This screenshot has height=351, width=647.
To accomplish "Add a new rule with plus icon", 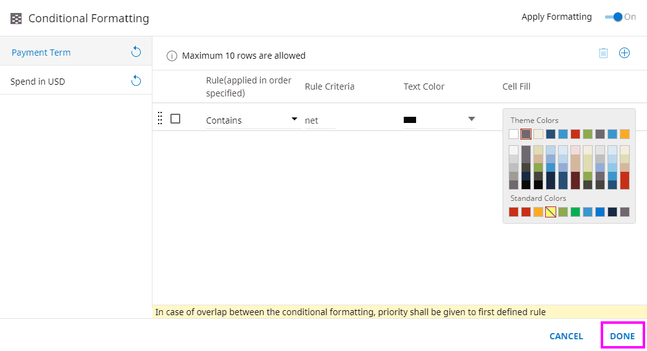I will [624, 53].
